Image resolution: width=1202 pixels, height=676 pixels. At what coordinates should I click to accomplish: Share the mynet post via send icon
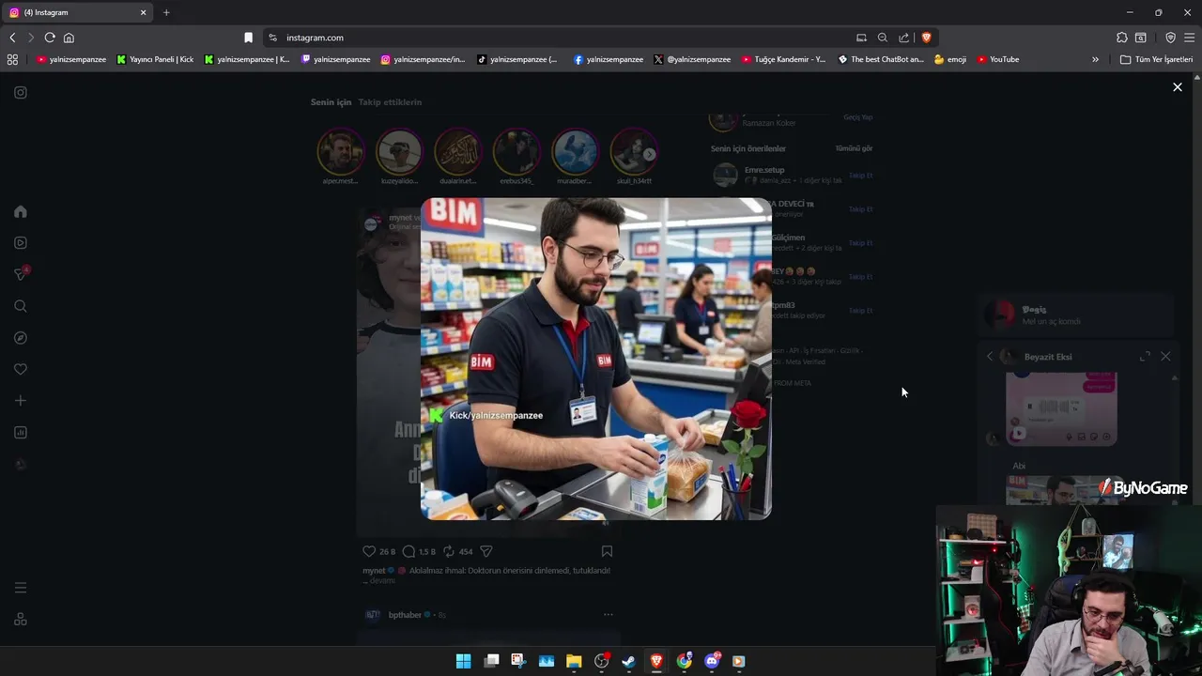tap(485, 551)
